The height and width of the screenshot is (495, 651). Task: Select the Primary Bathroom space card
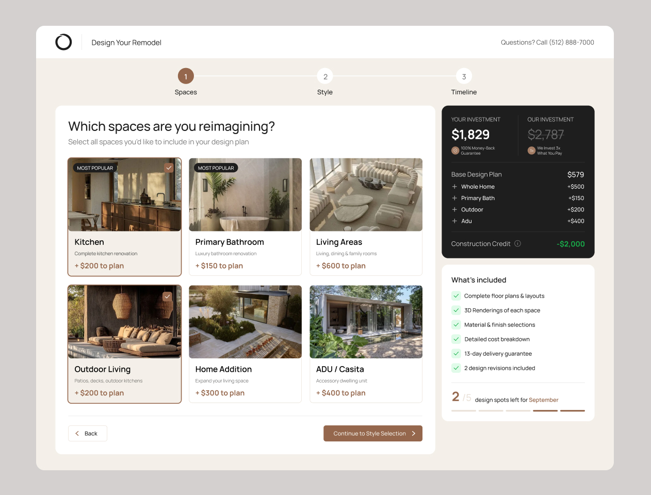click(x=245, y=217)
